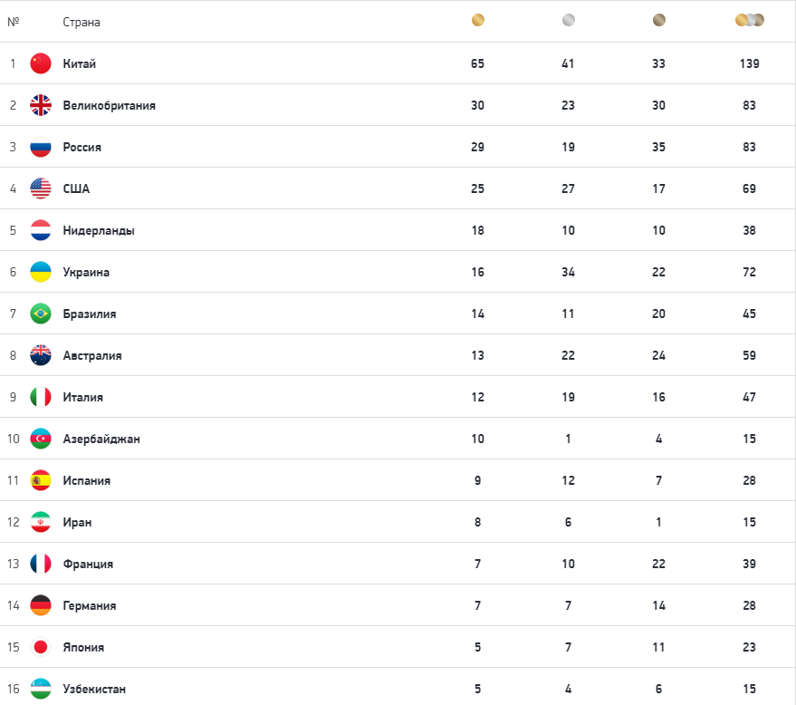Click the Страна column header
Viewport: 796px width, 705px height.
tap(82, 22)
